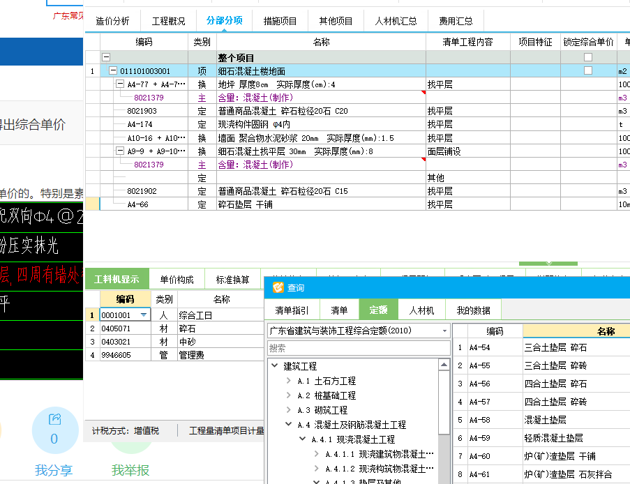Open 我的数据 tab in query dialog
Image resolution: width=630 pixels, height=484 pixels.
pyautogui.click(x=473, y=310)
